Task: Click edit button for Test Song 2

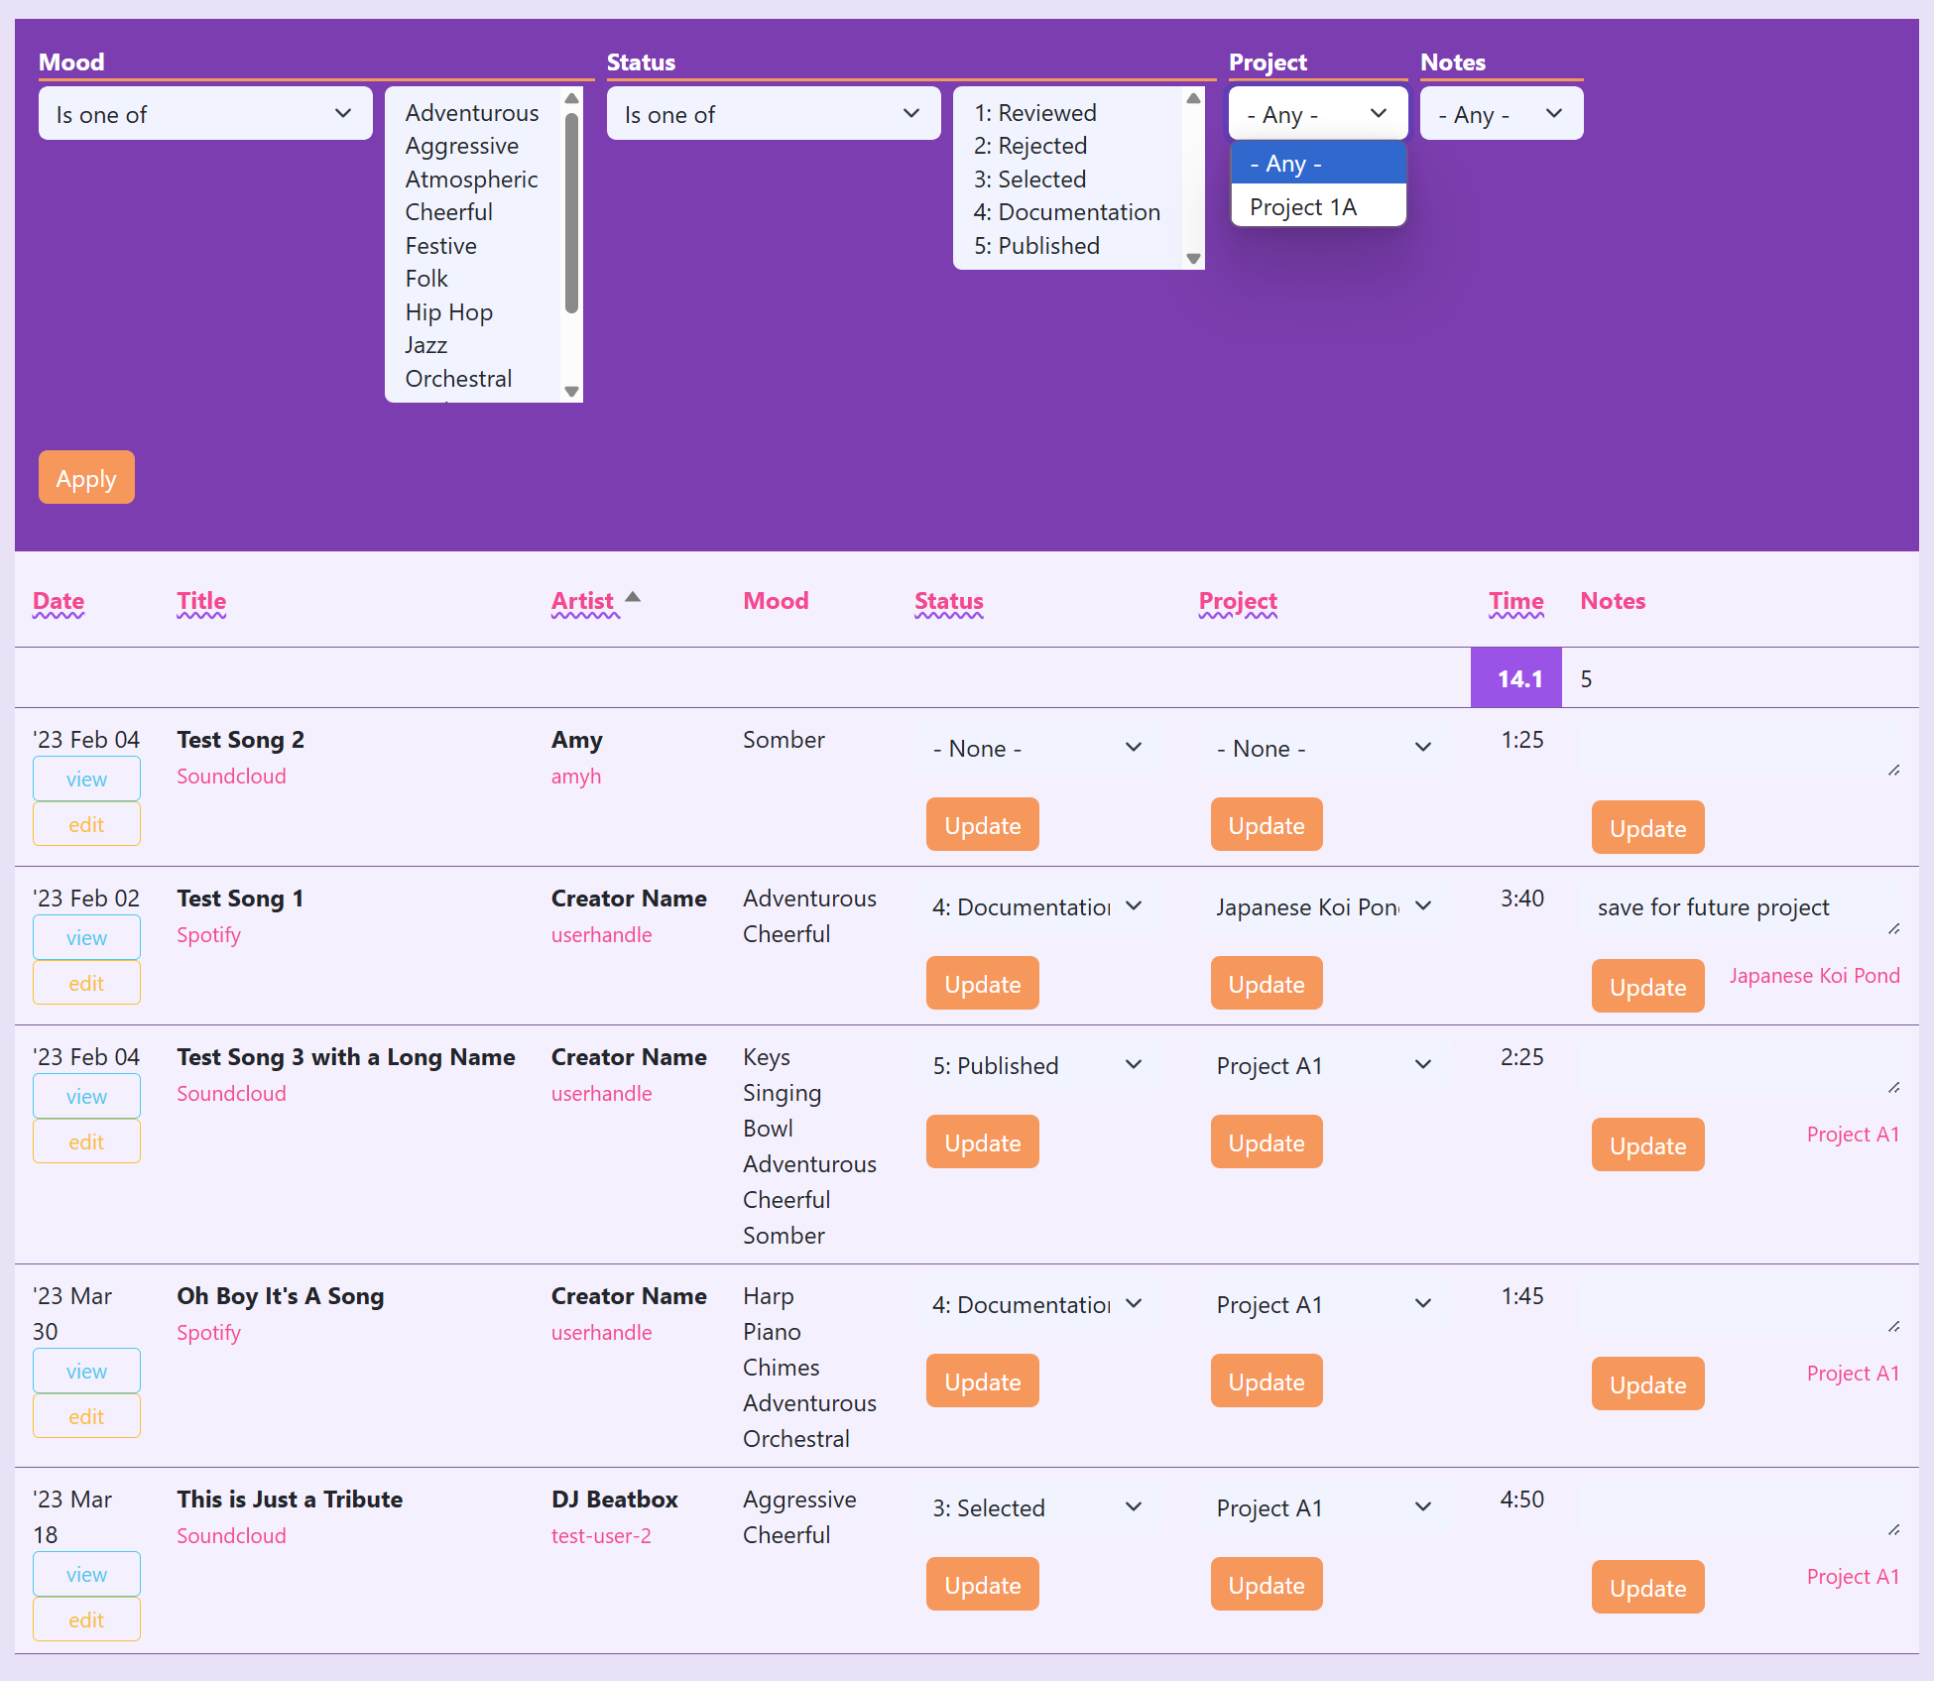Action: tap(86, 825)
